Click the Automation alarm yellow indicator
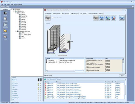The image size is (135, 104). coord(38,85)
